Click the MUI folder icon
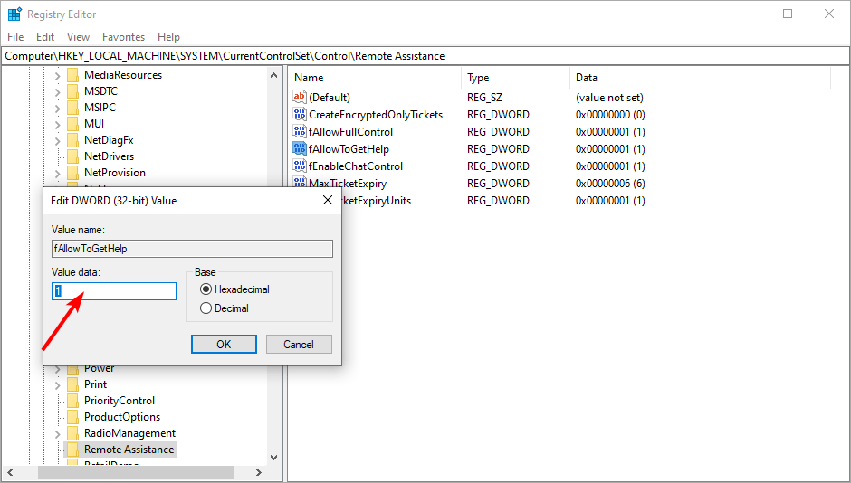The height and width of the screenshot is (483, 851). pyautogui.click(x=72, y=124)
